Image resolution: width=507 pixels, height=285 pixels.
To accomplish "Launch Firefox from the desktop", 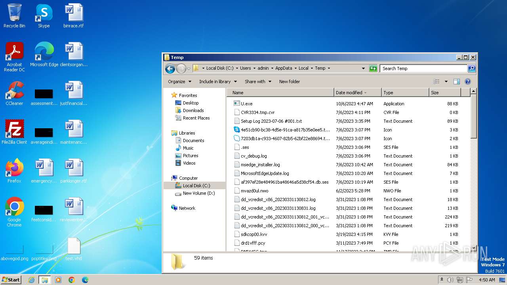I will pos(14,171).
